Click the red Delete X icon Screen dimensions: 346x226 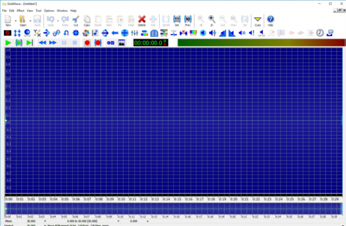point(142,21)
